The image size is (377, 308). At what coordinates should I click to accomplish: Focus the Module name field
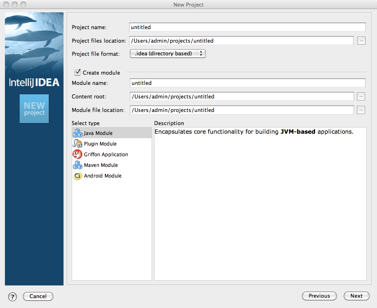click(248, 83)
